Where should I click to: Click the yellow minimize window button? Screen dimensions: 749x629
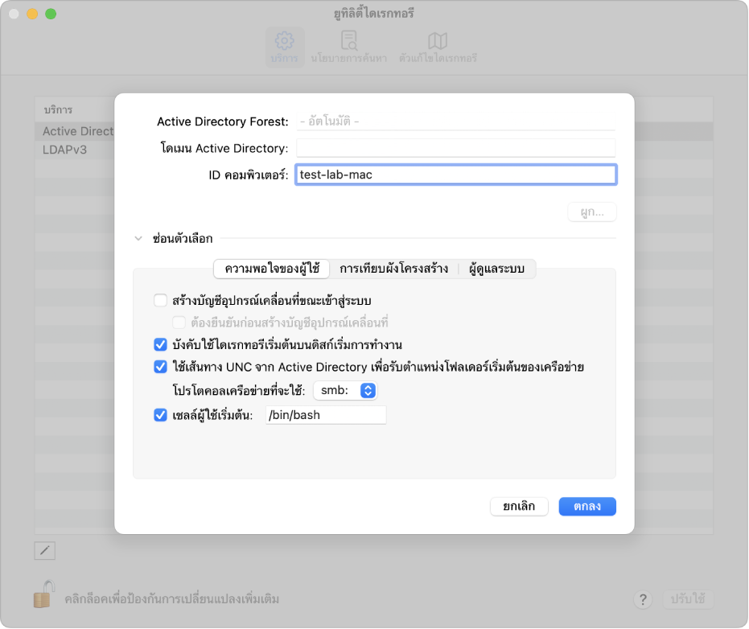[32, 14]
